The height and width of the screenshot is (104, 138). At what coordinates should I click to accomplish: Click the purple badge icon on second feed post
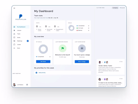click(x=105, y=79)
